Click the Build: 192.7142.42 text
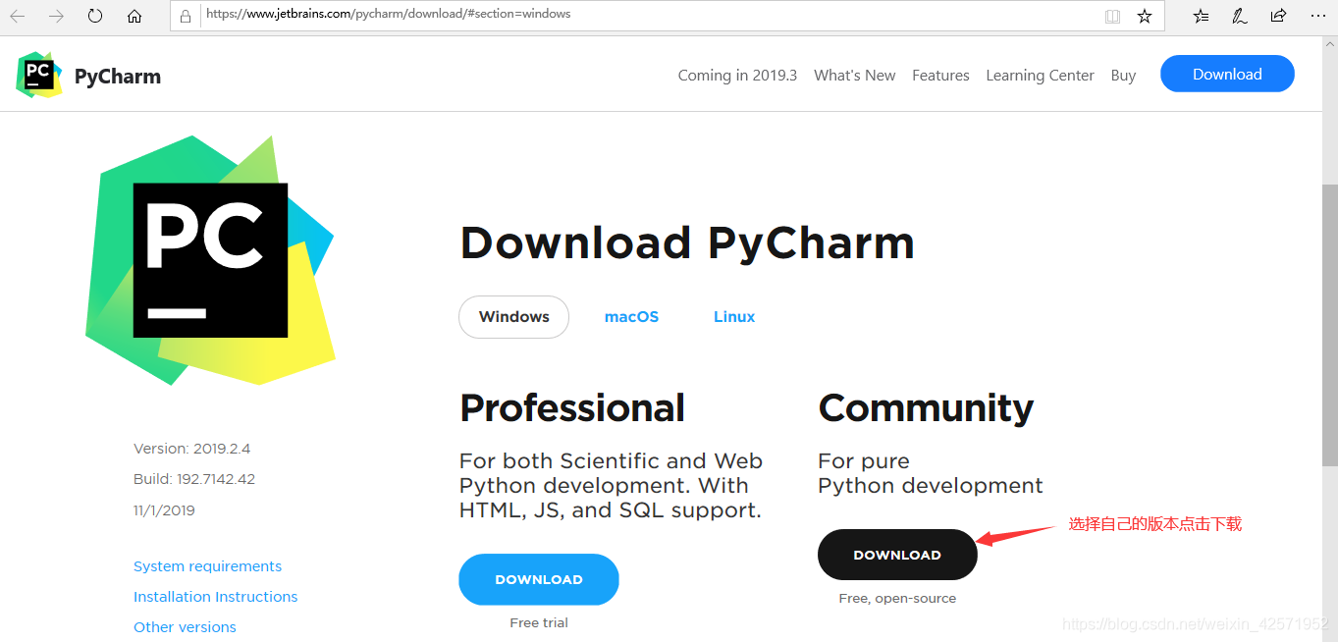The width and height of the screenshot is (1338, 642). (194, 479)
